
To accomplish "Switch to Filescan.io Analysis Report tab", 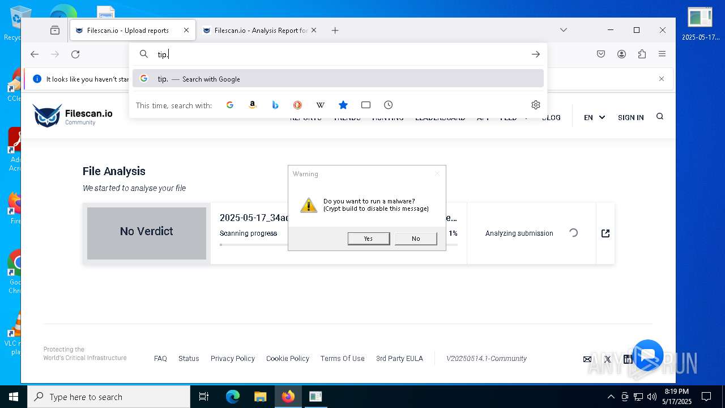I will (260, 30).
